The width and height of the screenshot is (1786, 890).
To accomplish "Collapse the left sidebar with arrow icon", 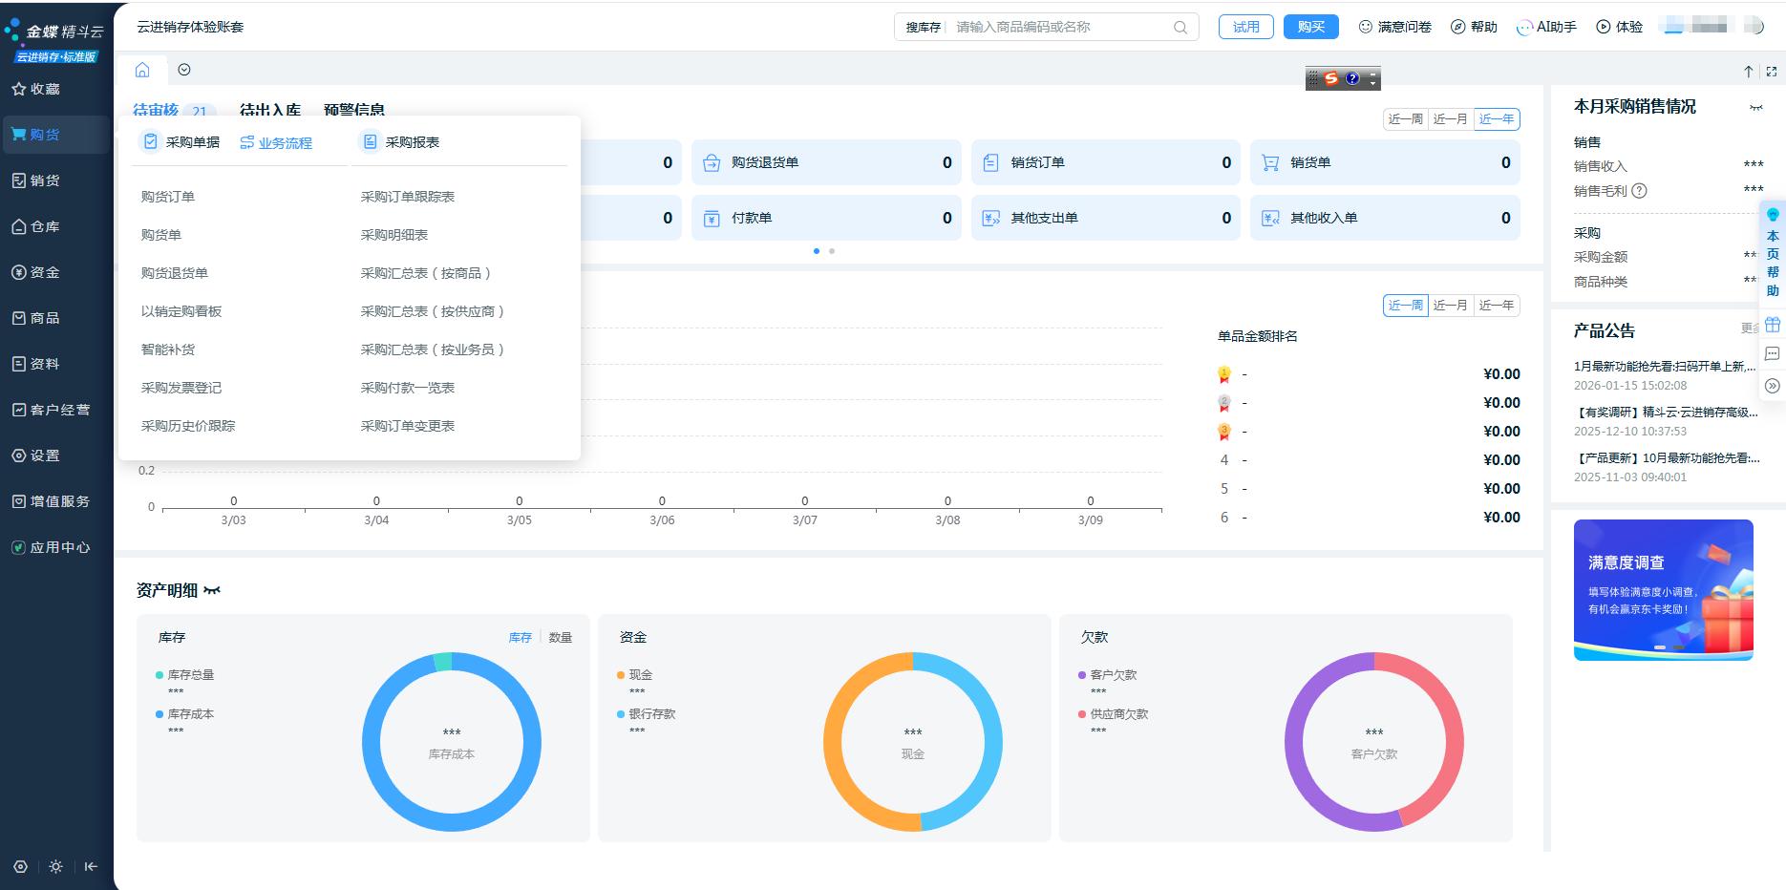I will click(x=91, y=866).
